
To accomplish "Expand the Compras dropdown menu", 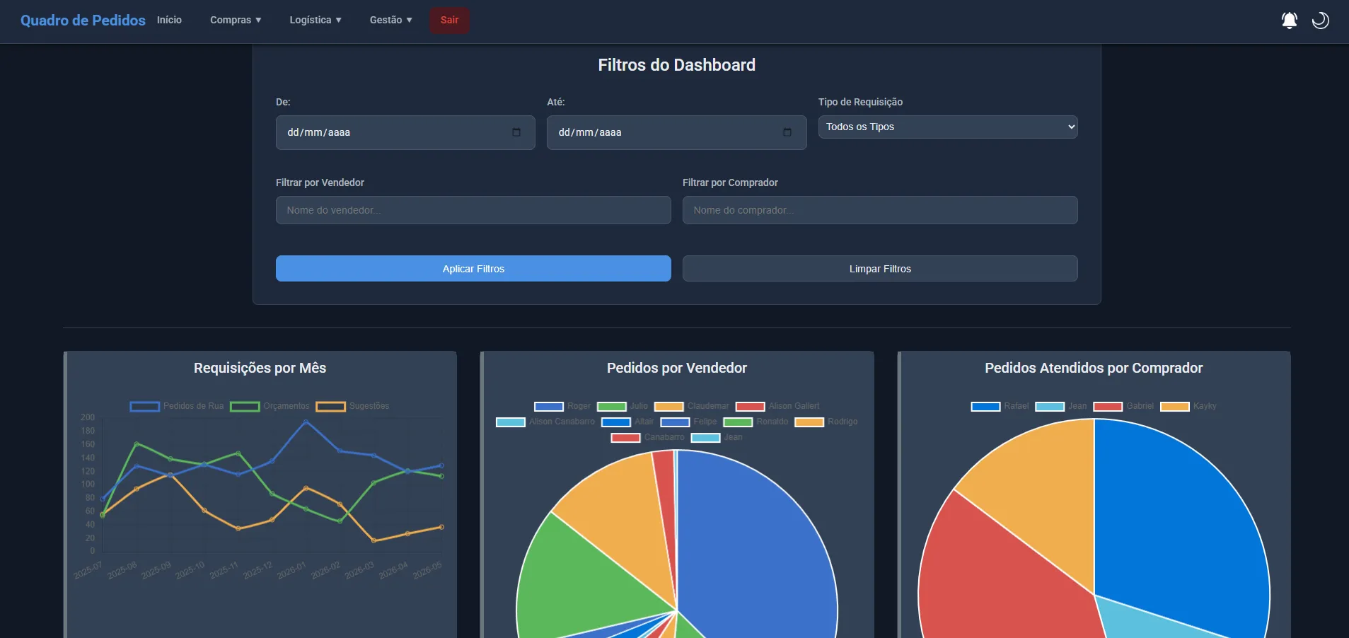I will (x=236, y=20).
